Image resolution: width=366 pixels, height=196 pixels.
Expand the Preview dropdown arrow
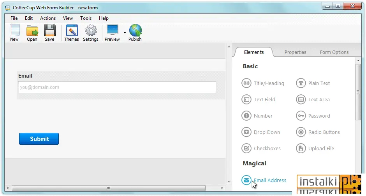(x=125, y=33)
